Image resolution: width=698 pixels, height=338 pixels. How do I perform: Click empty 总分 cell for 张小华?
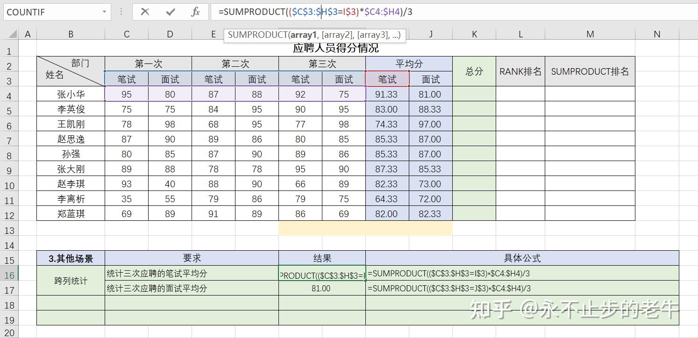(474, 94)
